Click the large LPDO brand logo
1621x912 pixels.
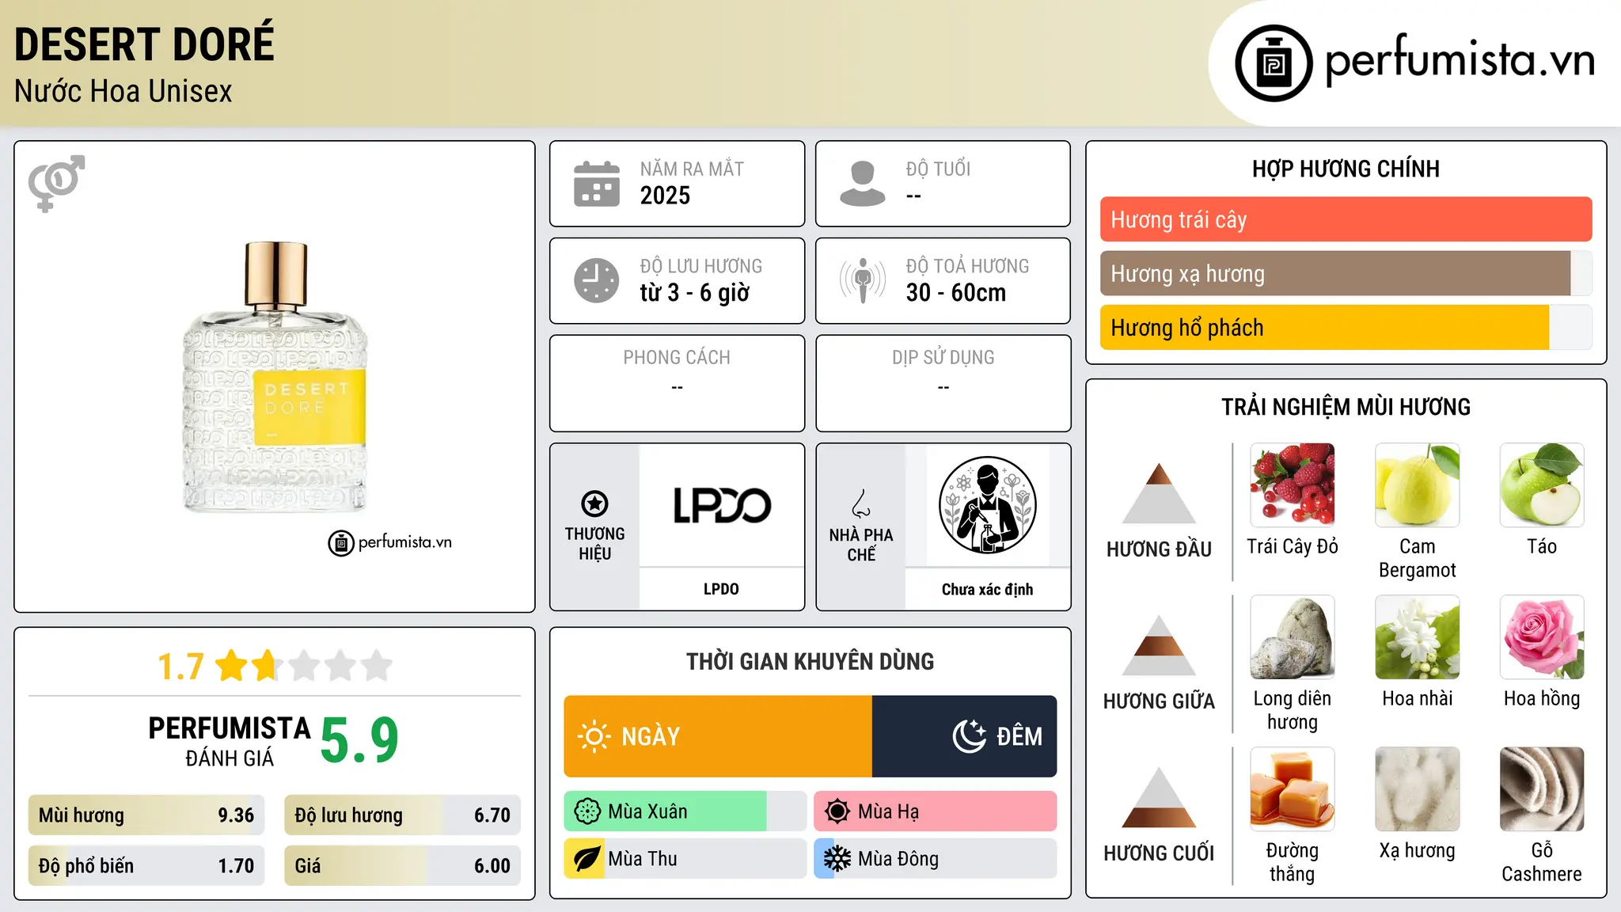(x=722, y=505)
